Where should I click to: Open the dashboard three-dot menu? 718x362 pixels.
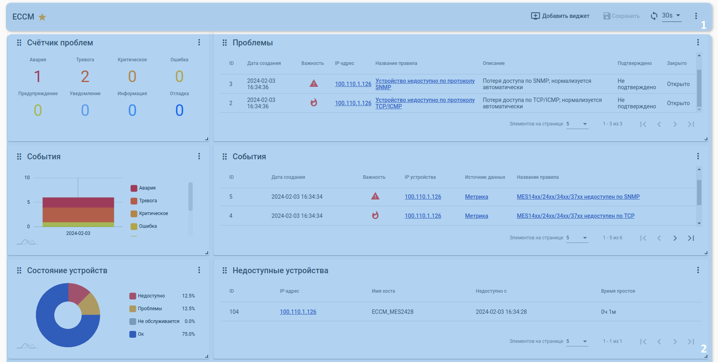[x=696, y=16]
